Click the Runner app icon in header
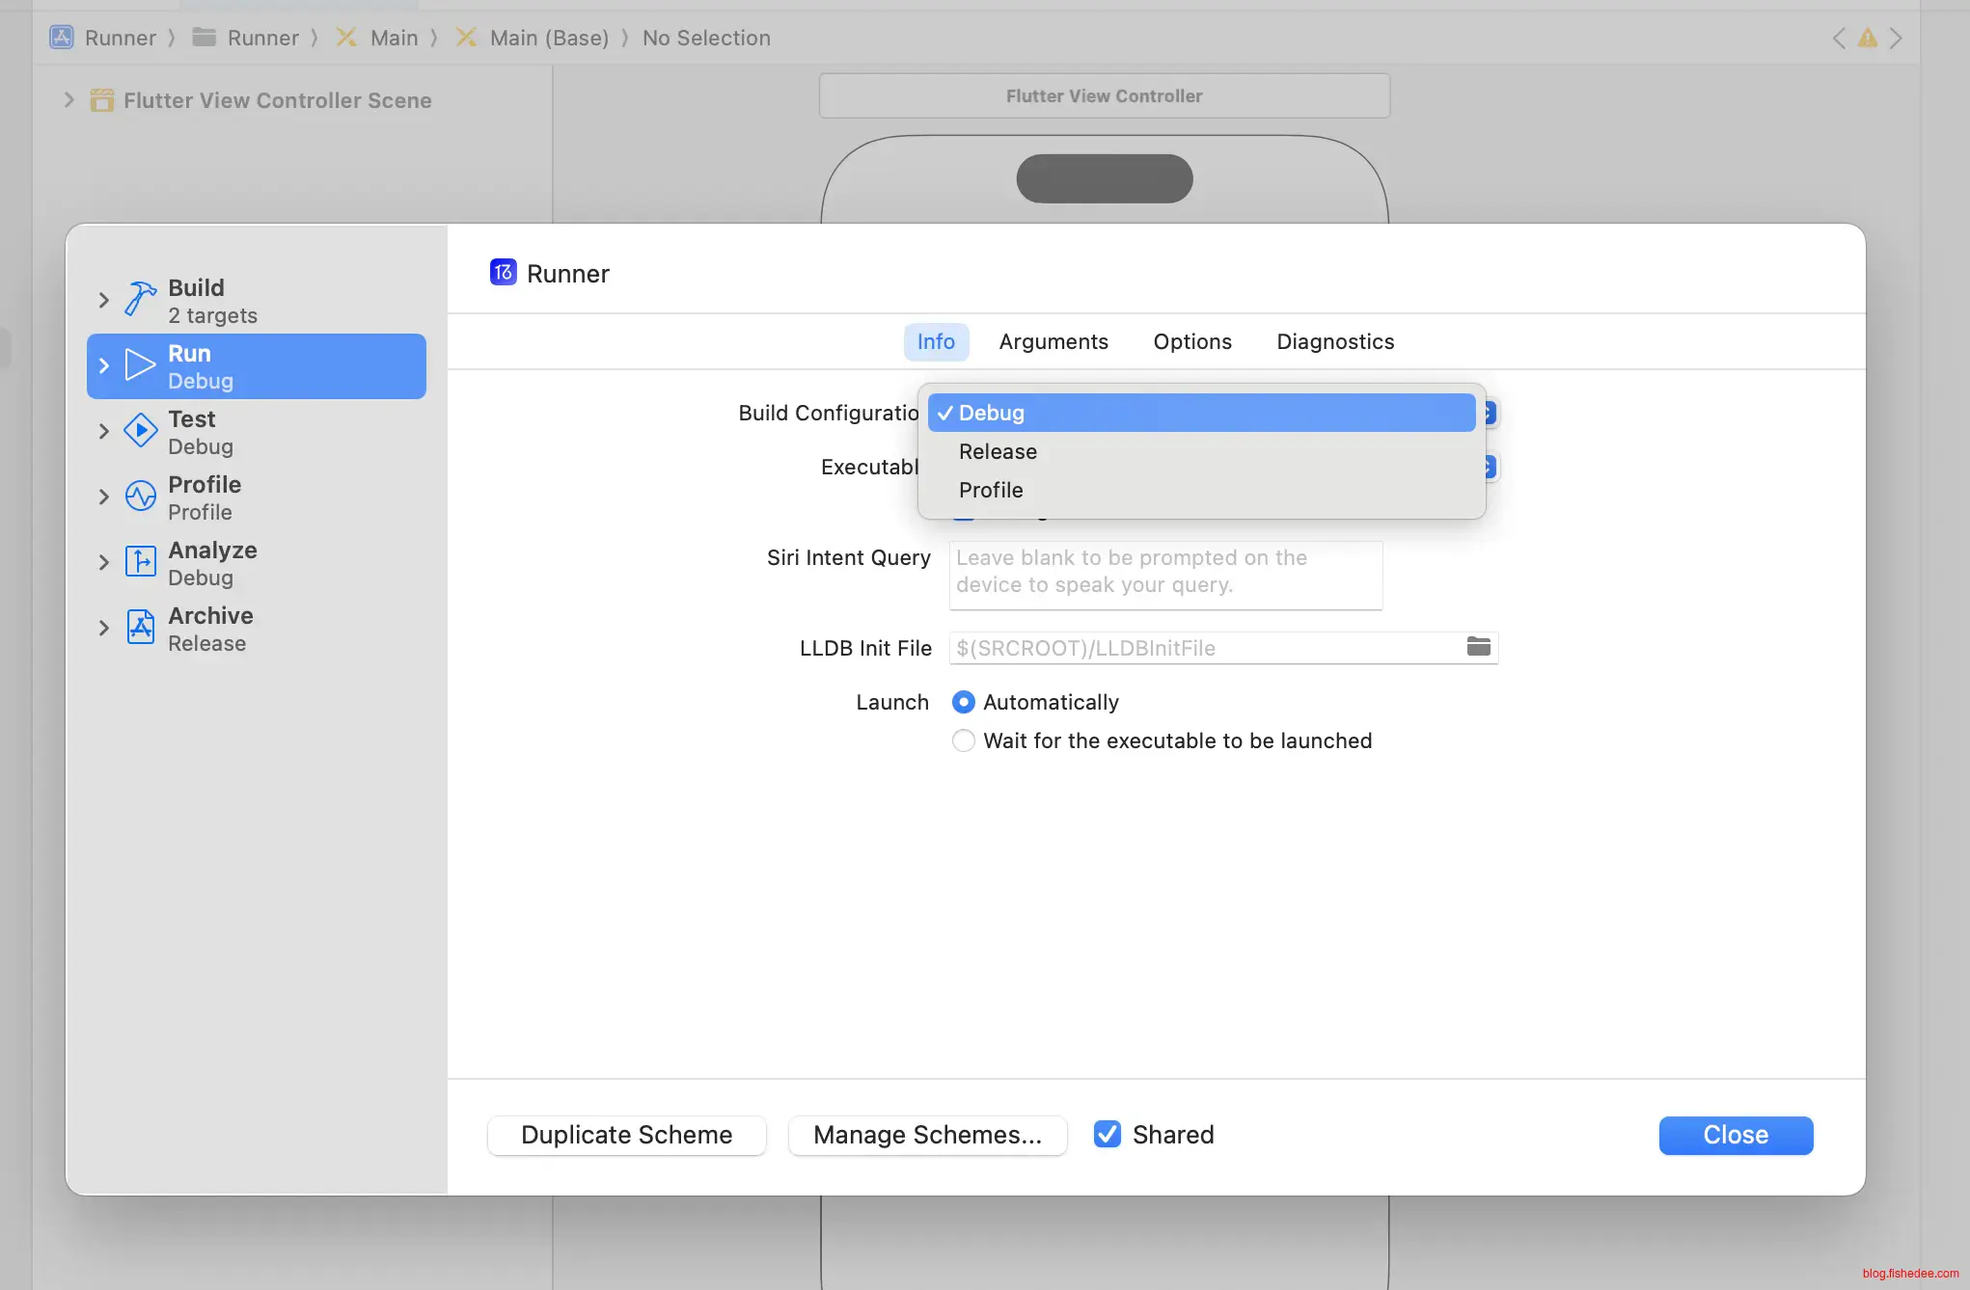 point(503,273)
